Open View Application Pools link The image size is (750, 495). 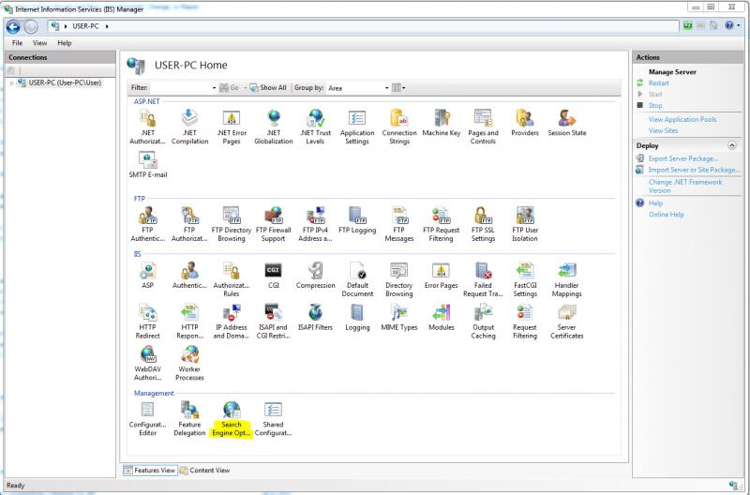coord(682,119)
